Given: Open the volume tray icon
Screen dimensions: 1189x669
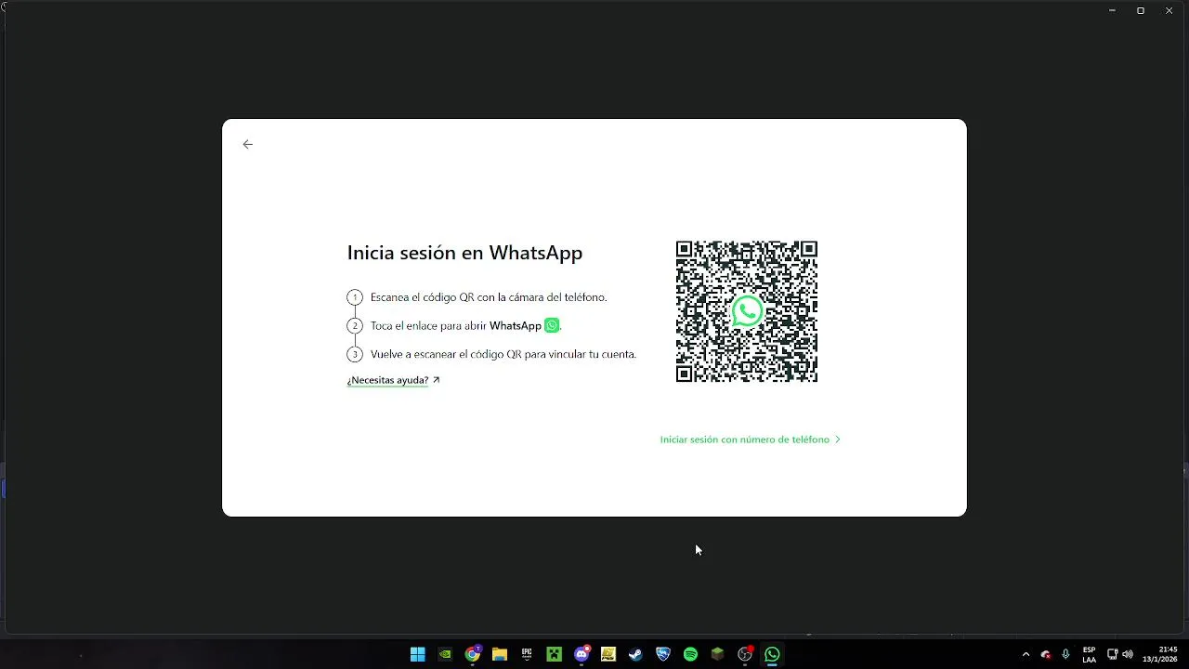Looking at the screenshot, I should pos(1128,654).
